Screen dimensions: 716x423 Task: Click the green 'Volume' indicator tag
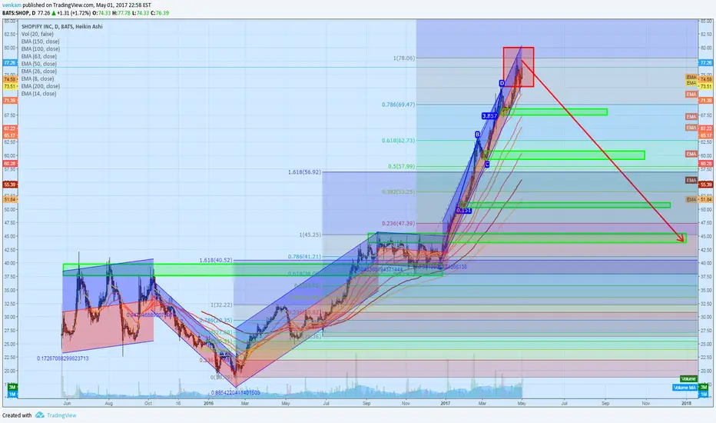688,378
